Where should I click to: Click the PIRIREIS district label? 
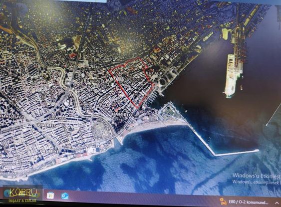tap(47, 125)
